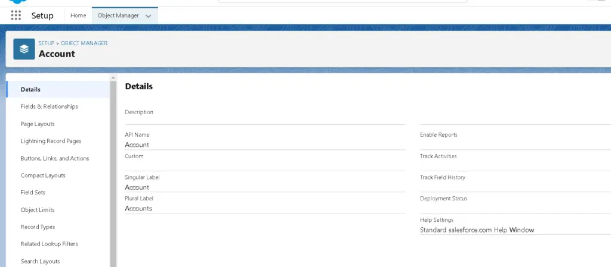Select Field Sets in sidebar

(33, 193)
